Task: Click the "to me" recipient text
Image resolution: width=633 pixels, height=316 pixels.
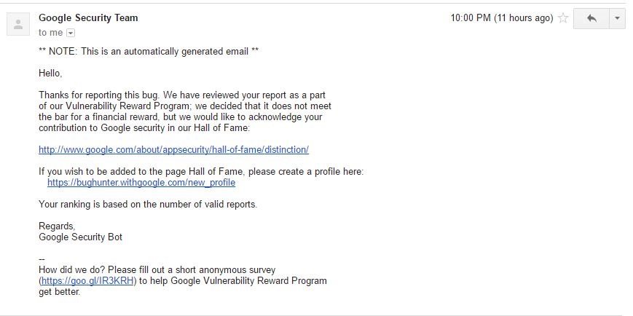Action: coord(50,33)
